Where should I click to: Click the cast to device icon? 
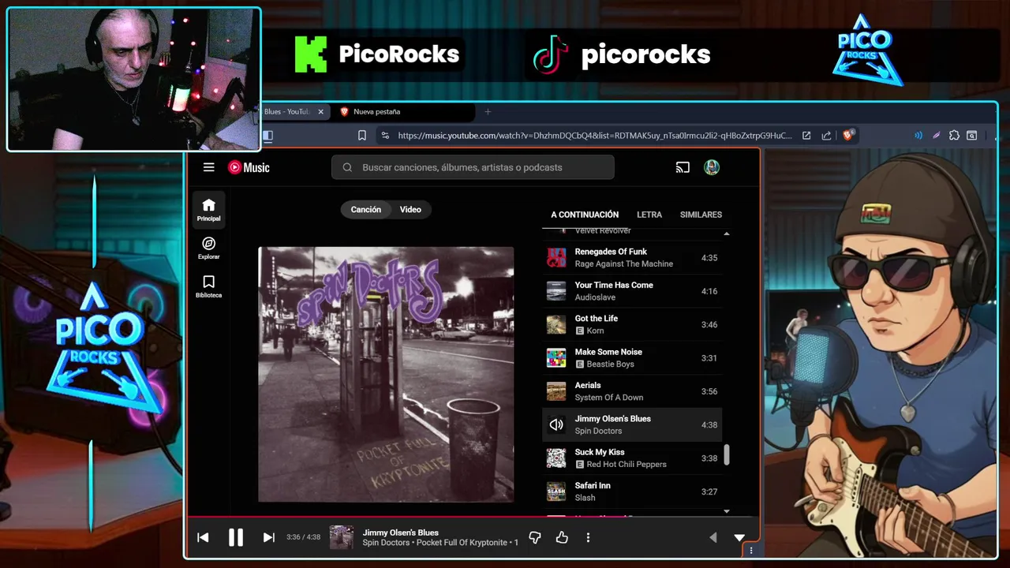click(x=683, y=167)
